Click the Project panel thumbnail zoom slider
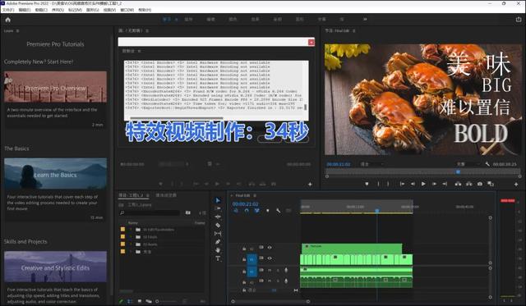 (157, 301)
